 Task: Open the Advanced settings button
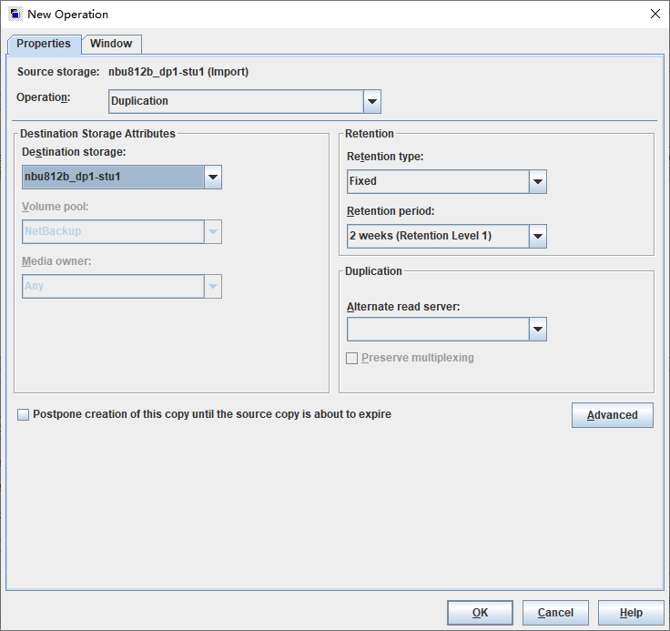coord(613,415)
